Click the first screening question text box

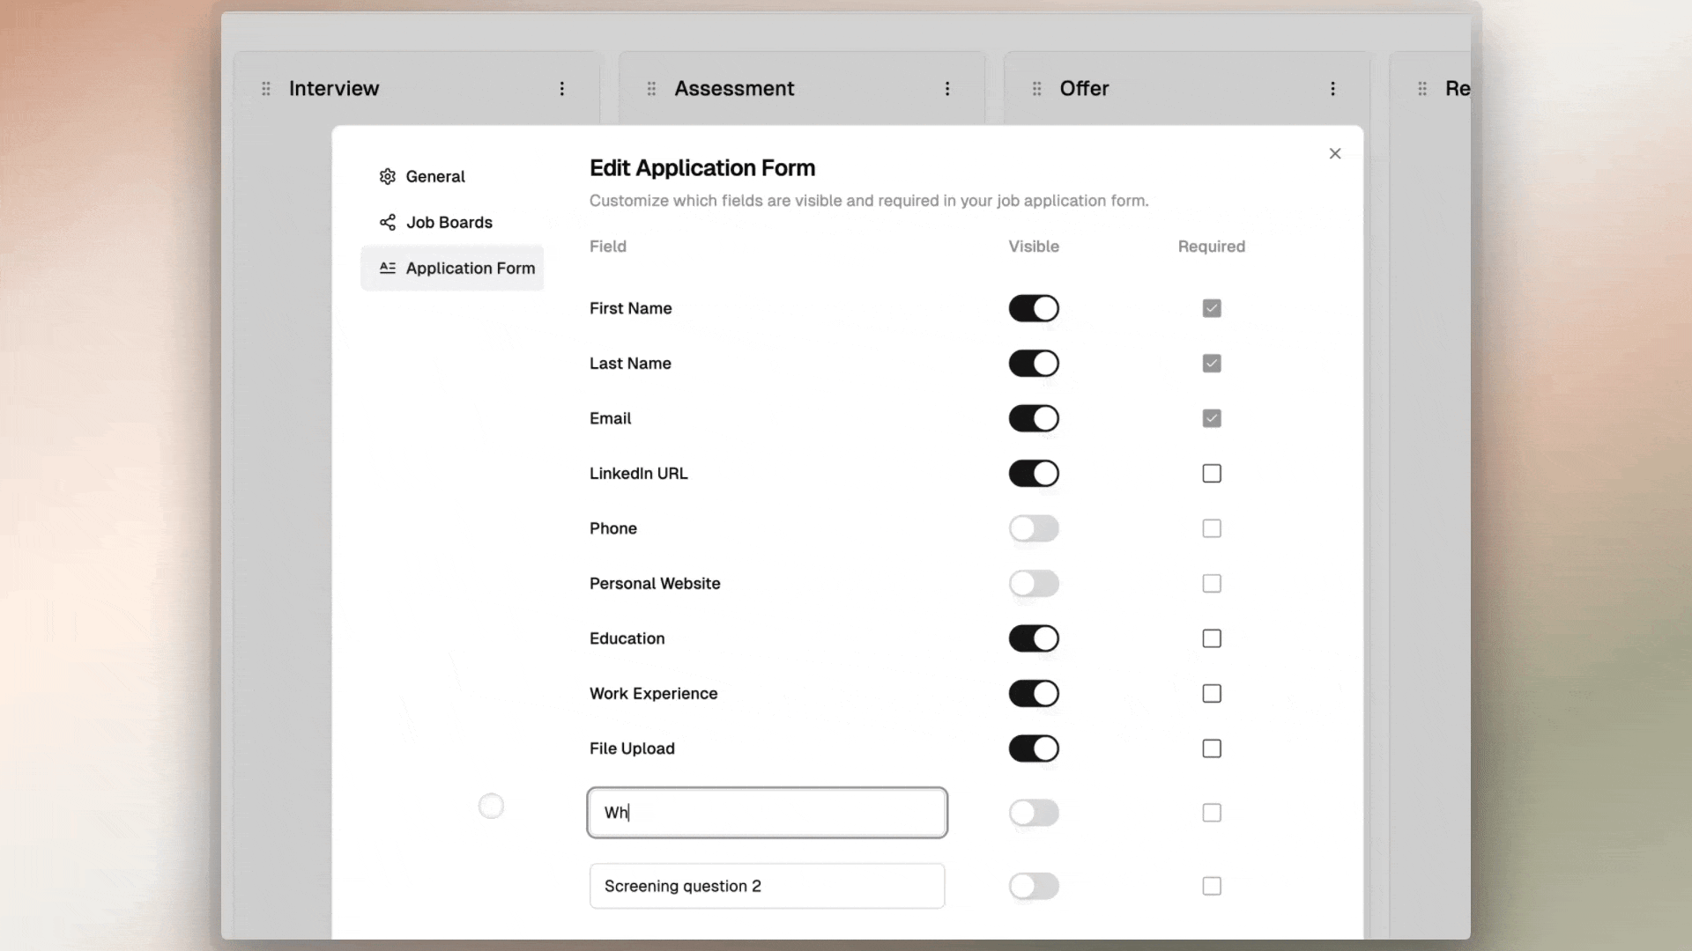767,813
